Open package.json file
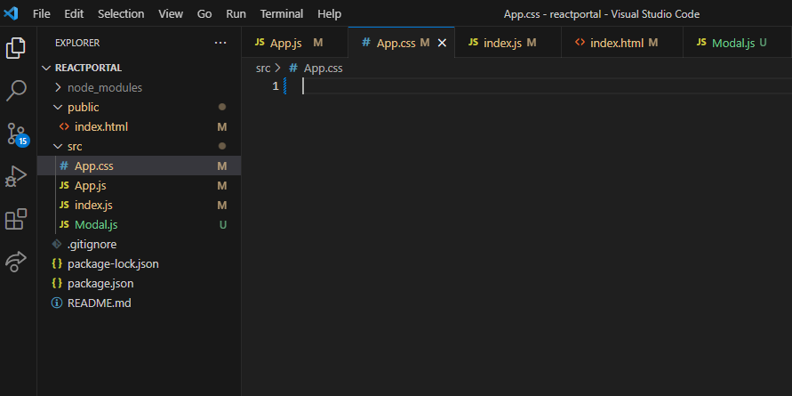 click(139, 284)
